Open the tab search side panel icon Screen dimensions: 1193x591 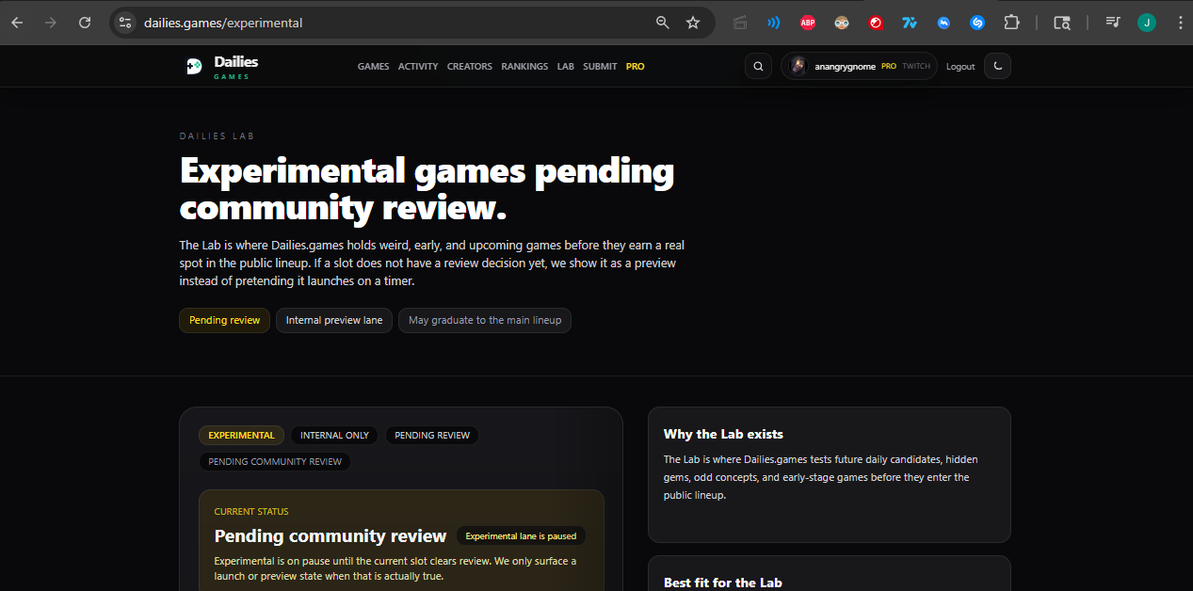(x=1062, y=23)
